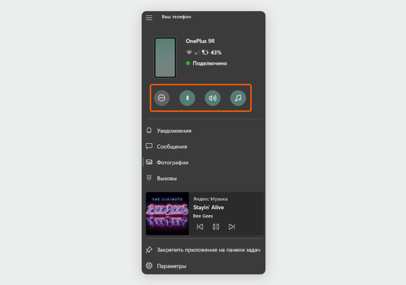406x285 pixels.
Task: Click the pin icon
Action: 149,249
